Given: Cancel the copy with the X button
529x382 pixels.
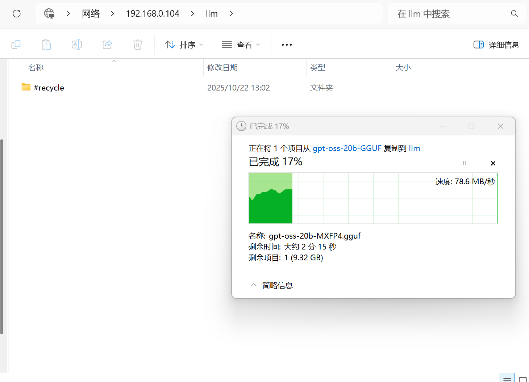Looking at the screenshot, I should click(x=493, y=163).
